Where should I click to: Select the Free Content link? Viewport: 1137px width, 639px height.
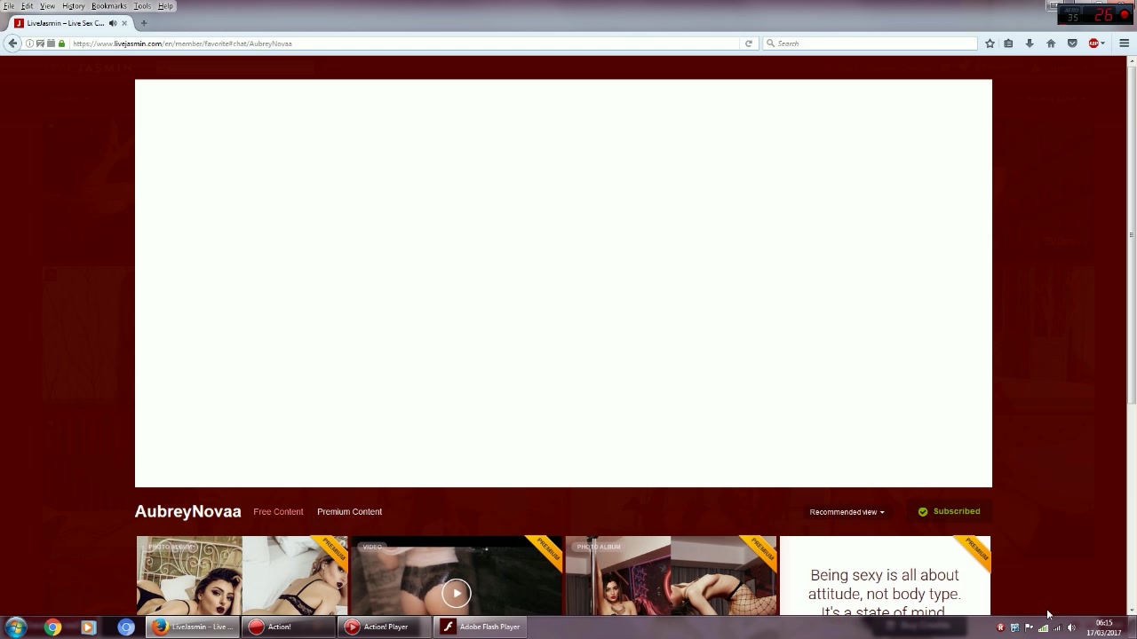tap(278, 512)
